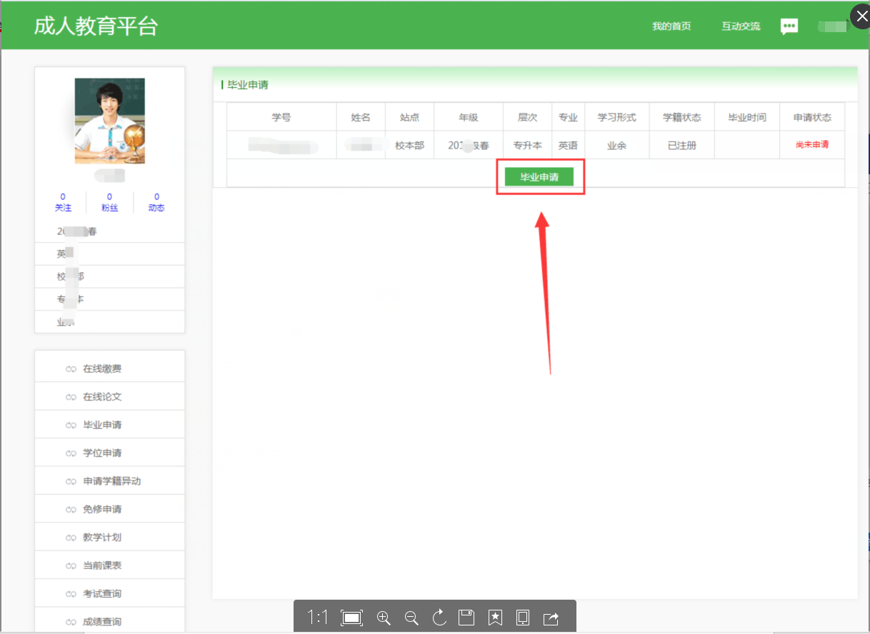Share the screenshot
870x634 pixels.
tap(550, 618)
